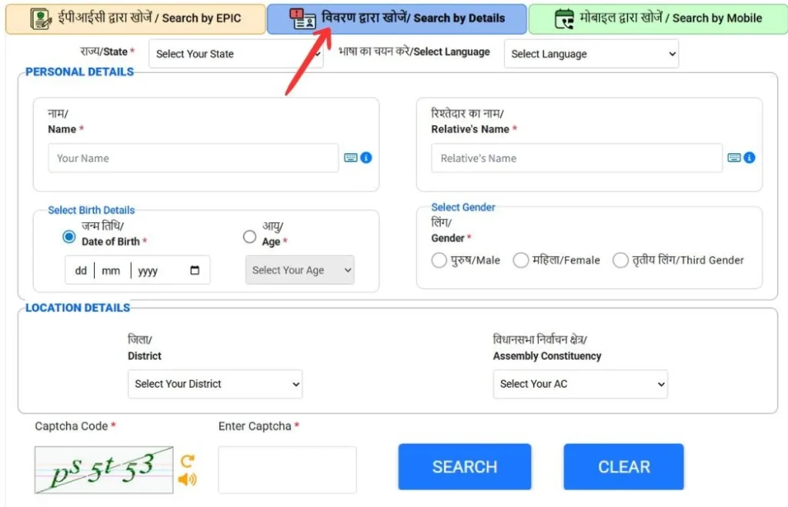Click the Enter Captcha input field
This screenshot has width=788, height=507.
point(286,469)
